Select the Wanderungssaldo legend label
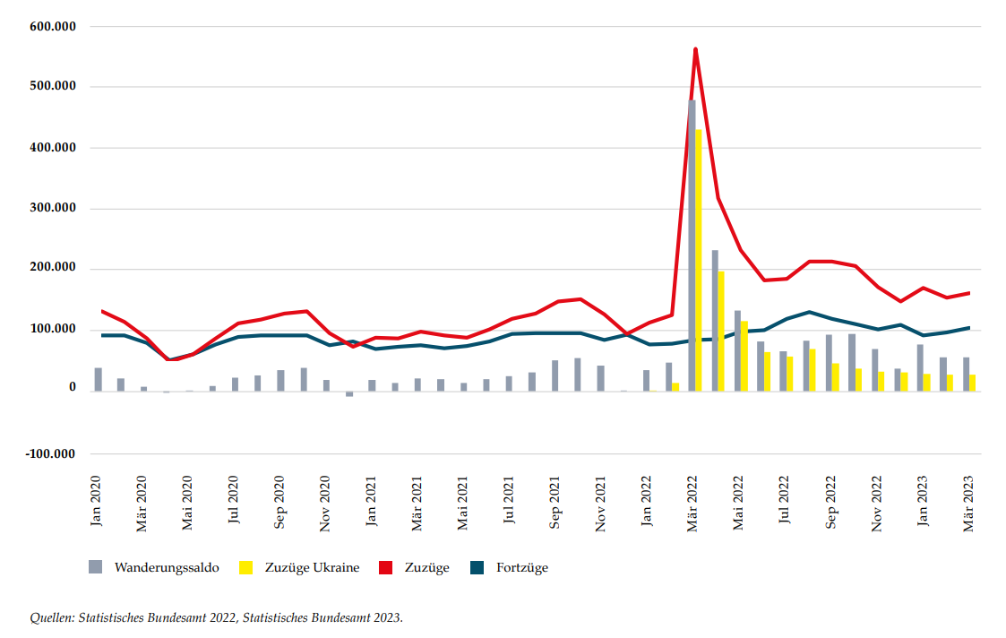 click(x=167, y=567)
